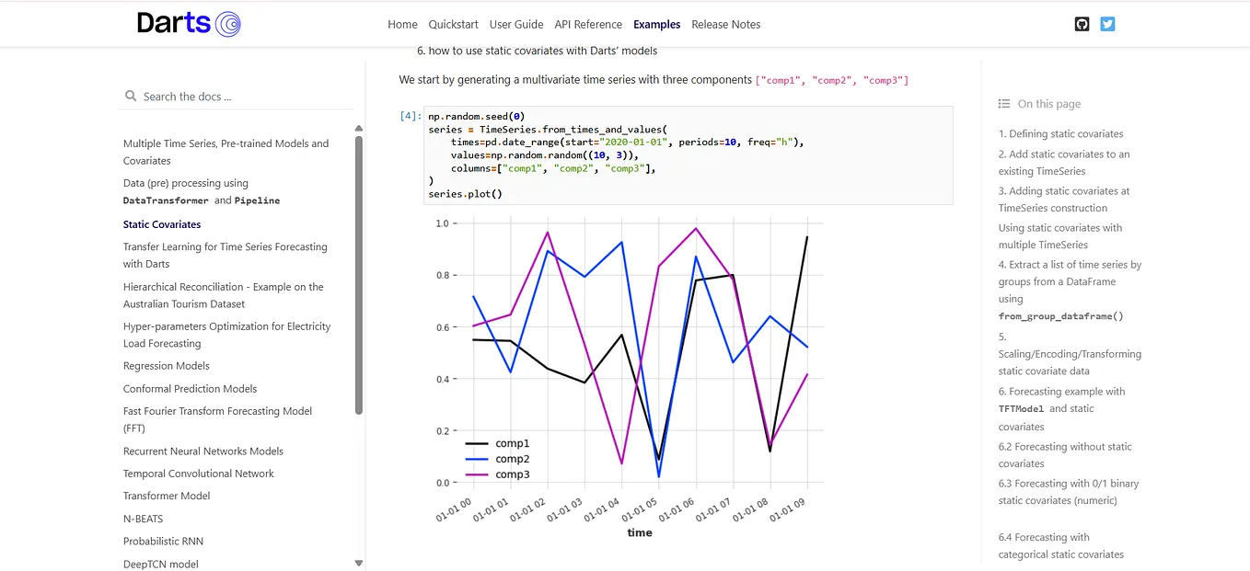This screenshot has width=1250, height=571.
Task: Navigate to the Home page
Action: (x=402, y=24)
